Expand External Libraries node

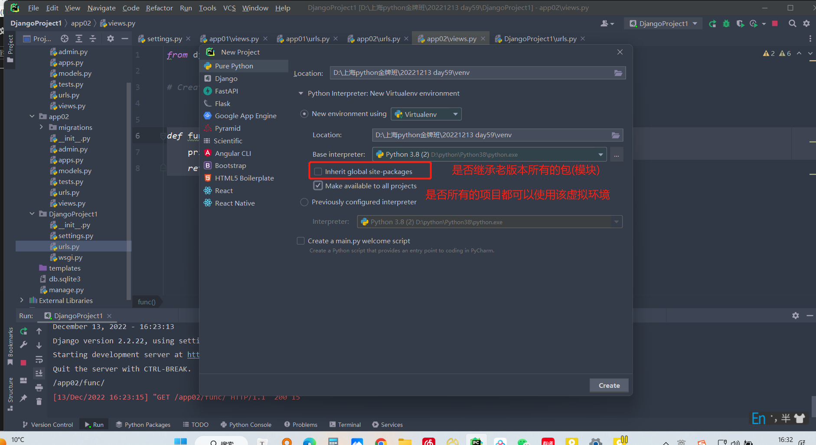22,300
